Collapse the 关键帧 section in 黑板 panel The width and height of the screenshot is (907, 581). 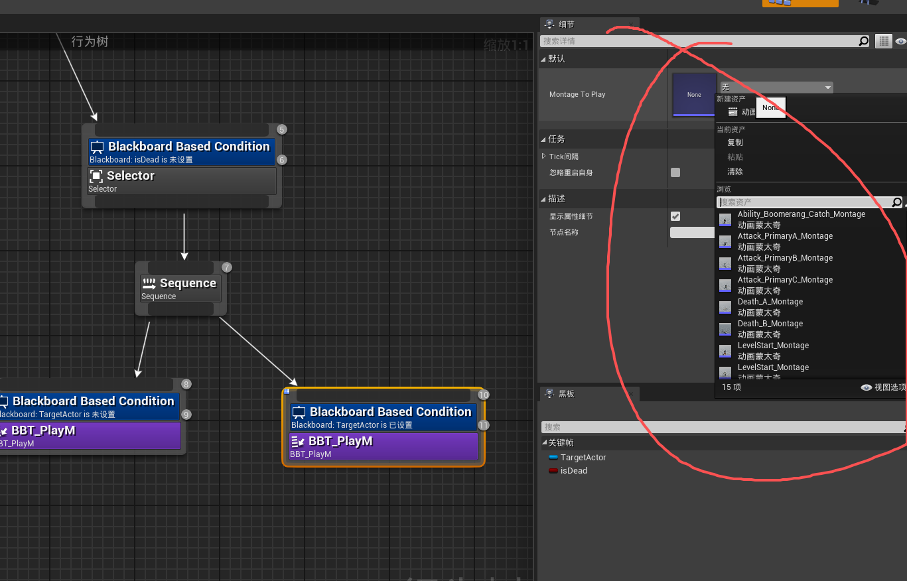(x=544, y=443)
